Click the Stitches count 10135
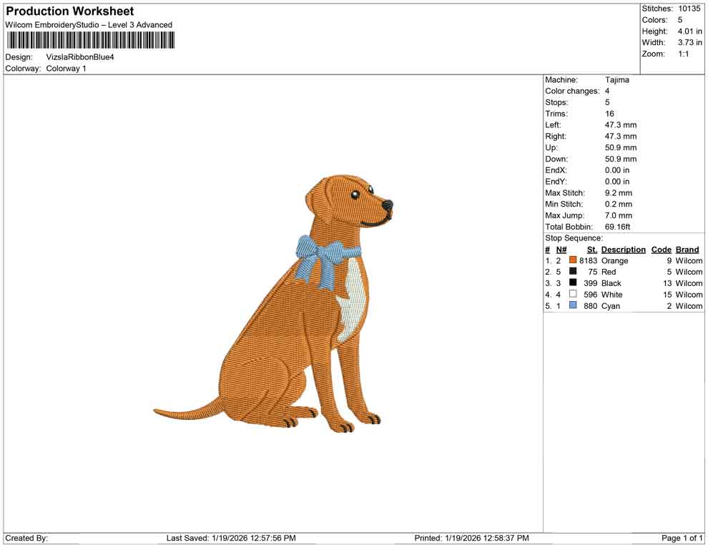The height and width of the screenshot is (545, 708). coord(691,9)
